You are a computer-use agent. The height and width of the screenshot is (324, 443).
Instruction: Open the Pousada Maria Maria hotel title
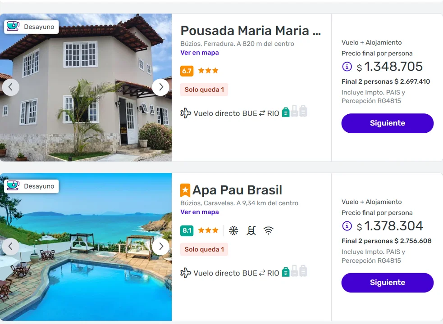pos(251,31)
